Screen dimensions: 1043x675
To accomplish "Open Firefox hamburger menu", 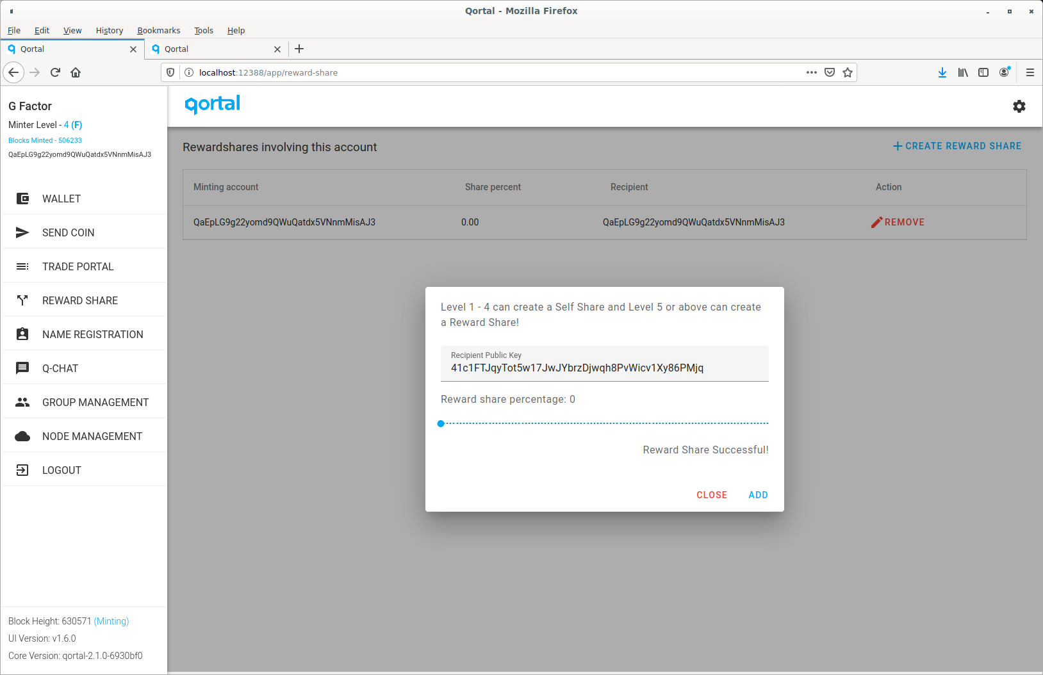I will pyautogui.click(x=1030, y=72).
